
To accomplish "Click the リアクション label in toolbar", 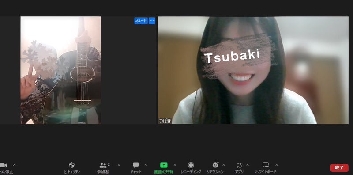I will pos(215,172).
